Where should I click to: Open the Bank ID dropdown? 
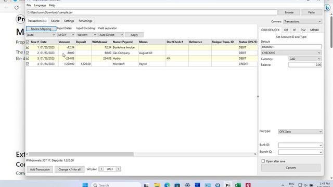click(300, 145)
